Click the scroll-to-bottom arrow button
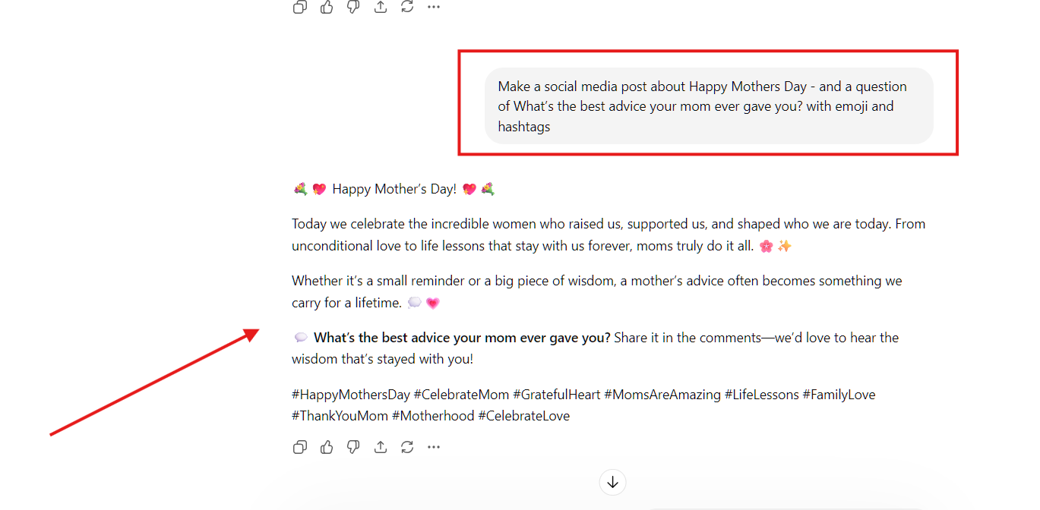The image size is (1040, 510). (613, 482)
